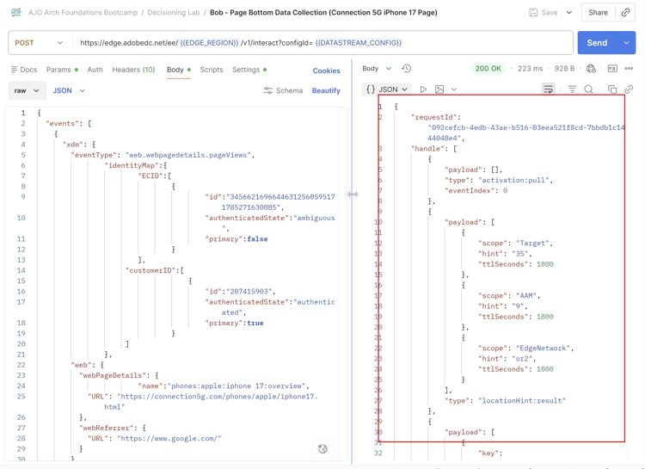Screen dimensions: 645x469
Task: Click the save response example icon
Action: pos(612,68)
